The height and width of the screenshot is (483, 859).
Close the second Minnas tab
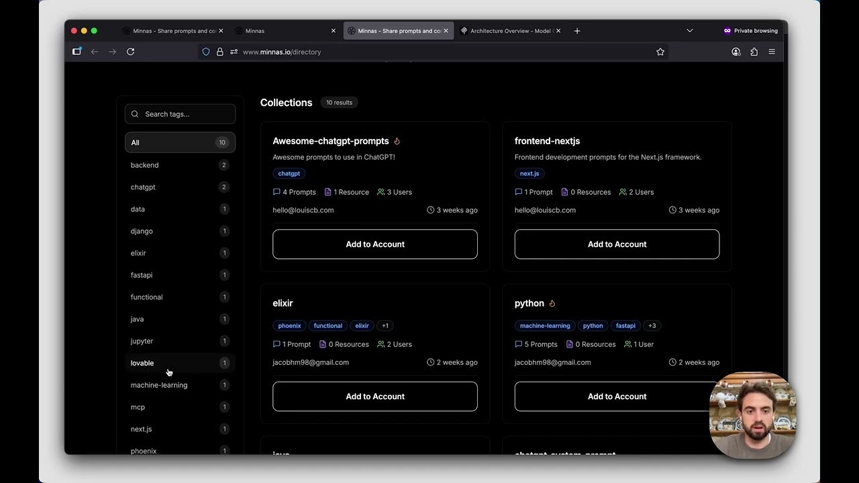pos(334,31)
